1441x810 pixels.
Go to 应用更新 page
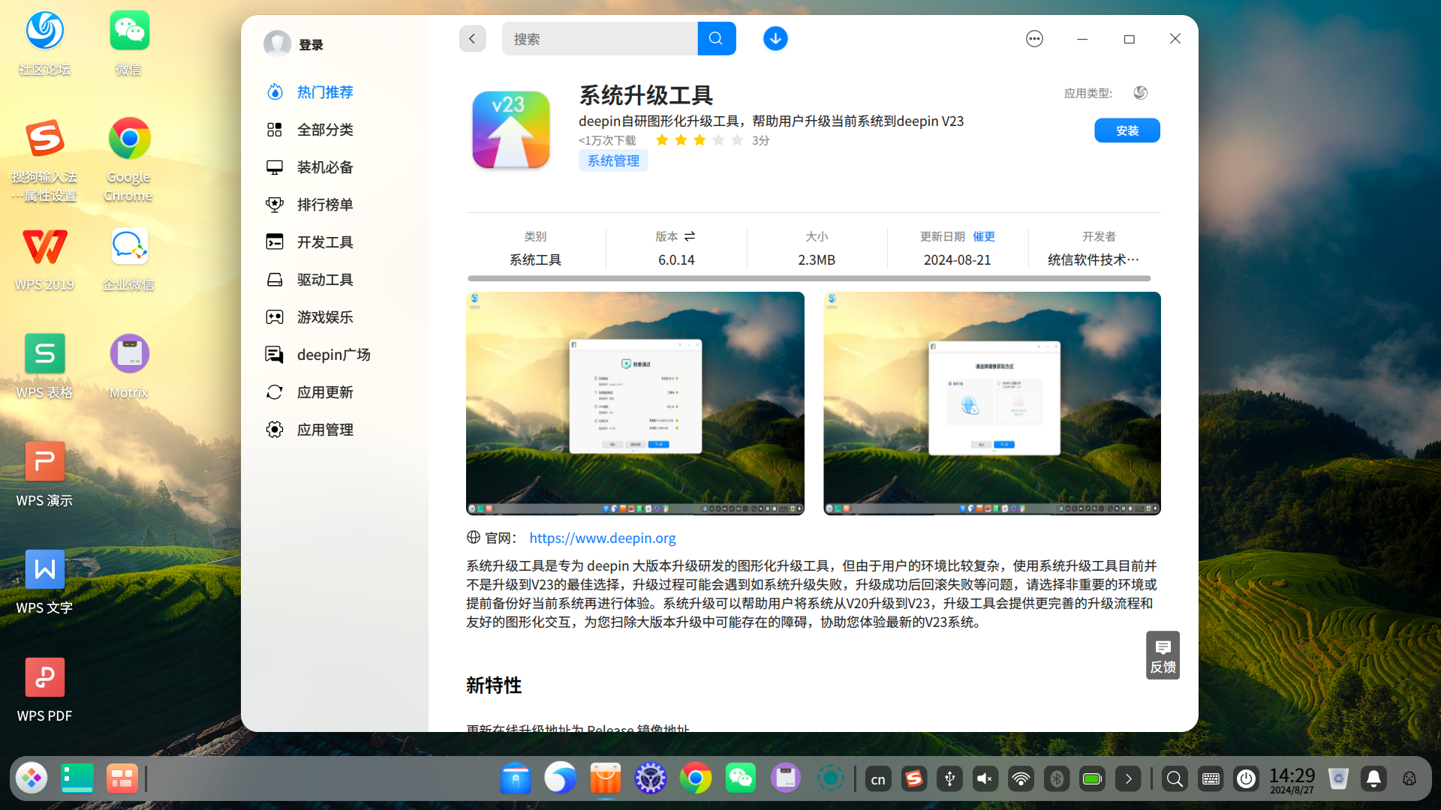324,392
